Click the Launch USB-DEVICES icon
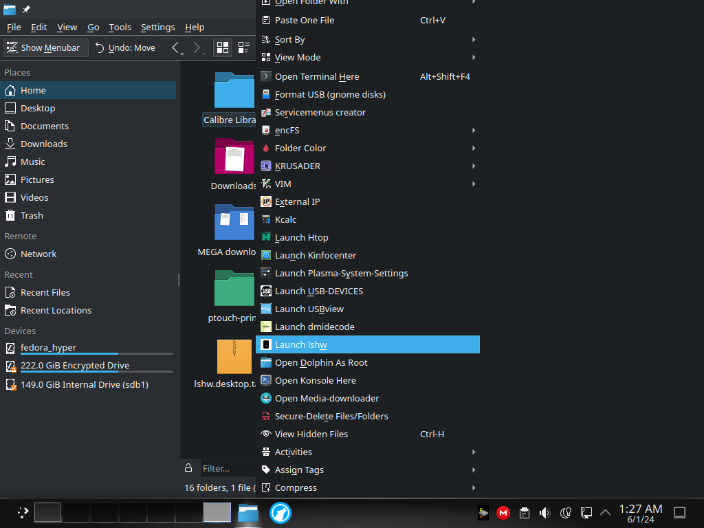Screen dimensions: 704x528 tap(266, 291)
